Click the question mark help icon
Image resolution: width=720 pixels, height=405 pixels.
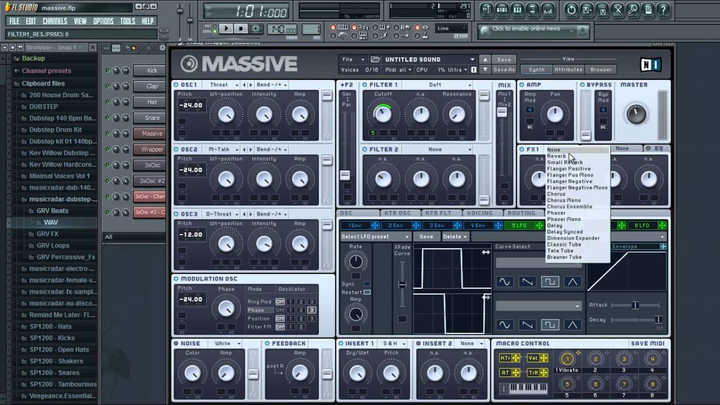(x=664, y=10)
